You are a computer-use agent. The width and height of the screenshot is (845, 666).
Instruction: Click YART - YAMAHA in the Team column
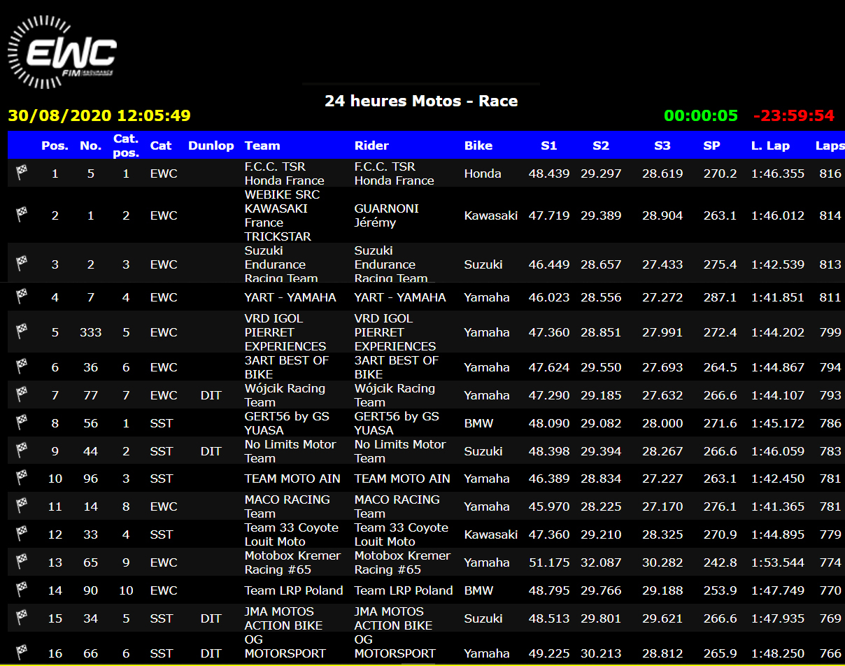(x=290, y=297)
